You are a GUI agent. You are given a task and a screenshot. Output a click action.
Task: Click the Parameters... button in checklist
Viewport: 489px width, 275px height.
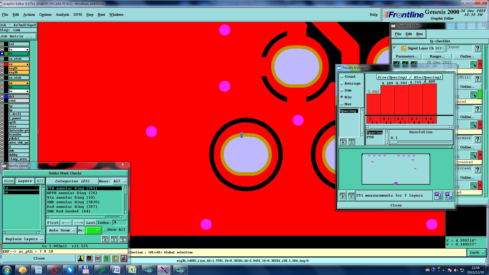click(x=406, y=56)
